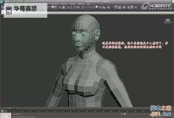The image size is (174, 118).
Task: Click the Y coordinate input field
Action: click(140, 114)
